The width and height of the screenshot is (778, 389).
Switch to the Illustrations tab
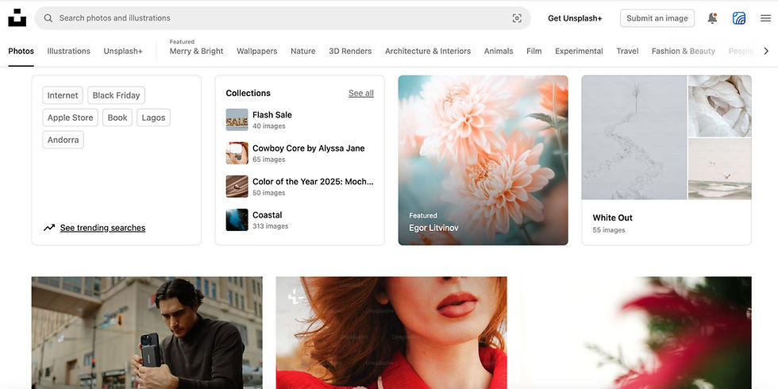coord(68,51)
